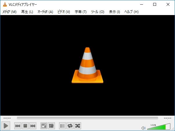Open the 字幕 (T) menu
The image size is (175, 131).
click(x=81, y=12)
